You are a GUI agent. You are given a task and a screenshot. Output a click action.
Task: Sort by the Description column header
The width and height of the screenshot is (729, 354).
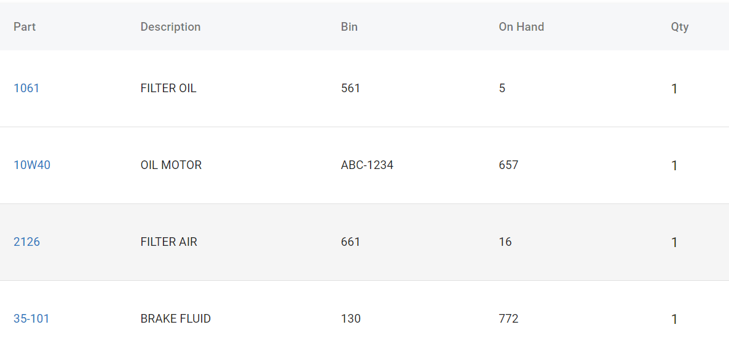point(170,27)
